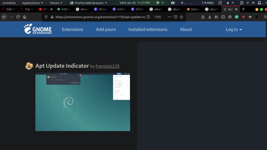Image resolution: width=267 pixels, height=150 pixels.
Task: Switch to the 'Downl' tab
Action: [x=194, y=9]
